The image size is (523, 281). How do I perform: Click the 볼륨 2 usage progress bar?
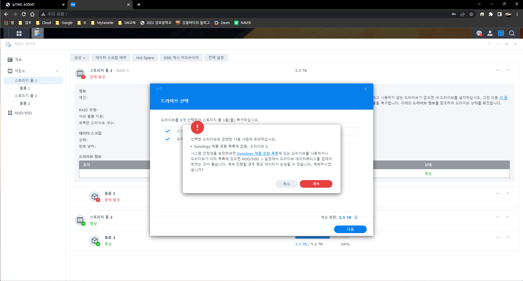pos(322,237)
